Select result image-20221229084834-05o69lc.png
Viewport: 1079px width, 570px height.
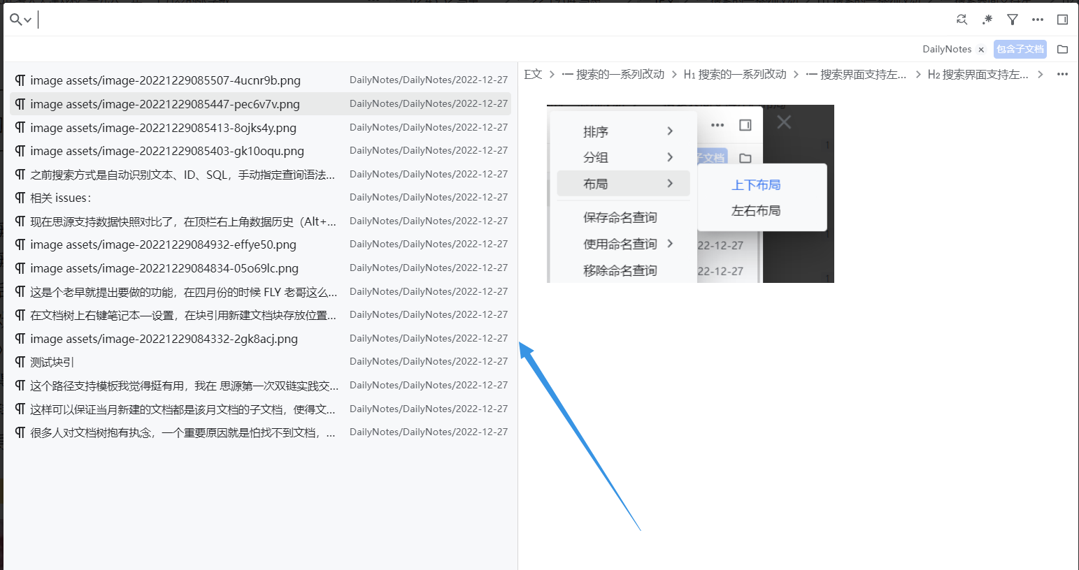pos(260,268)
